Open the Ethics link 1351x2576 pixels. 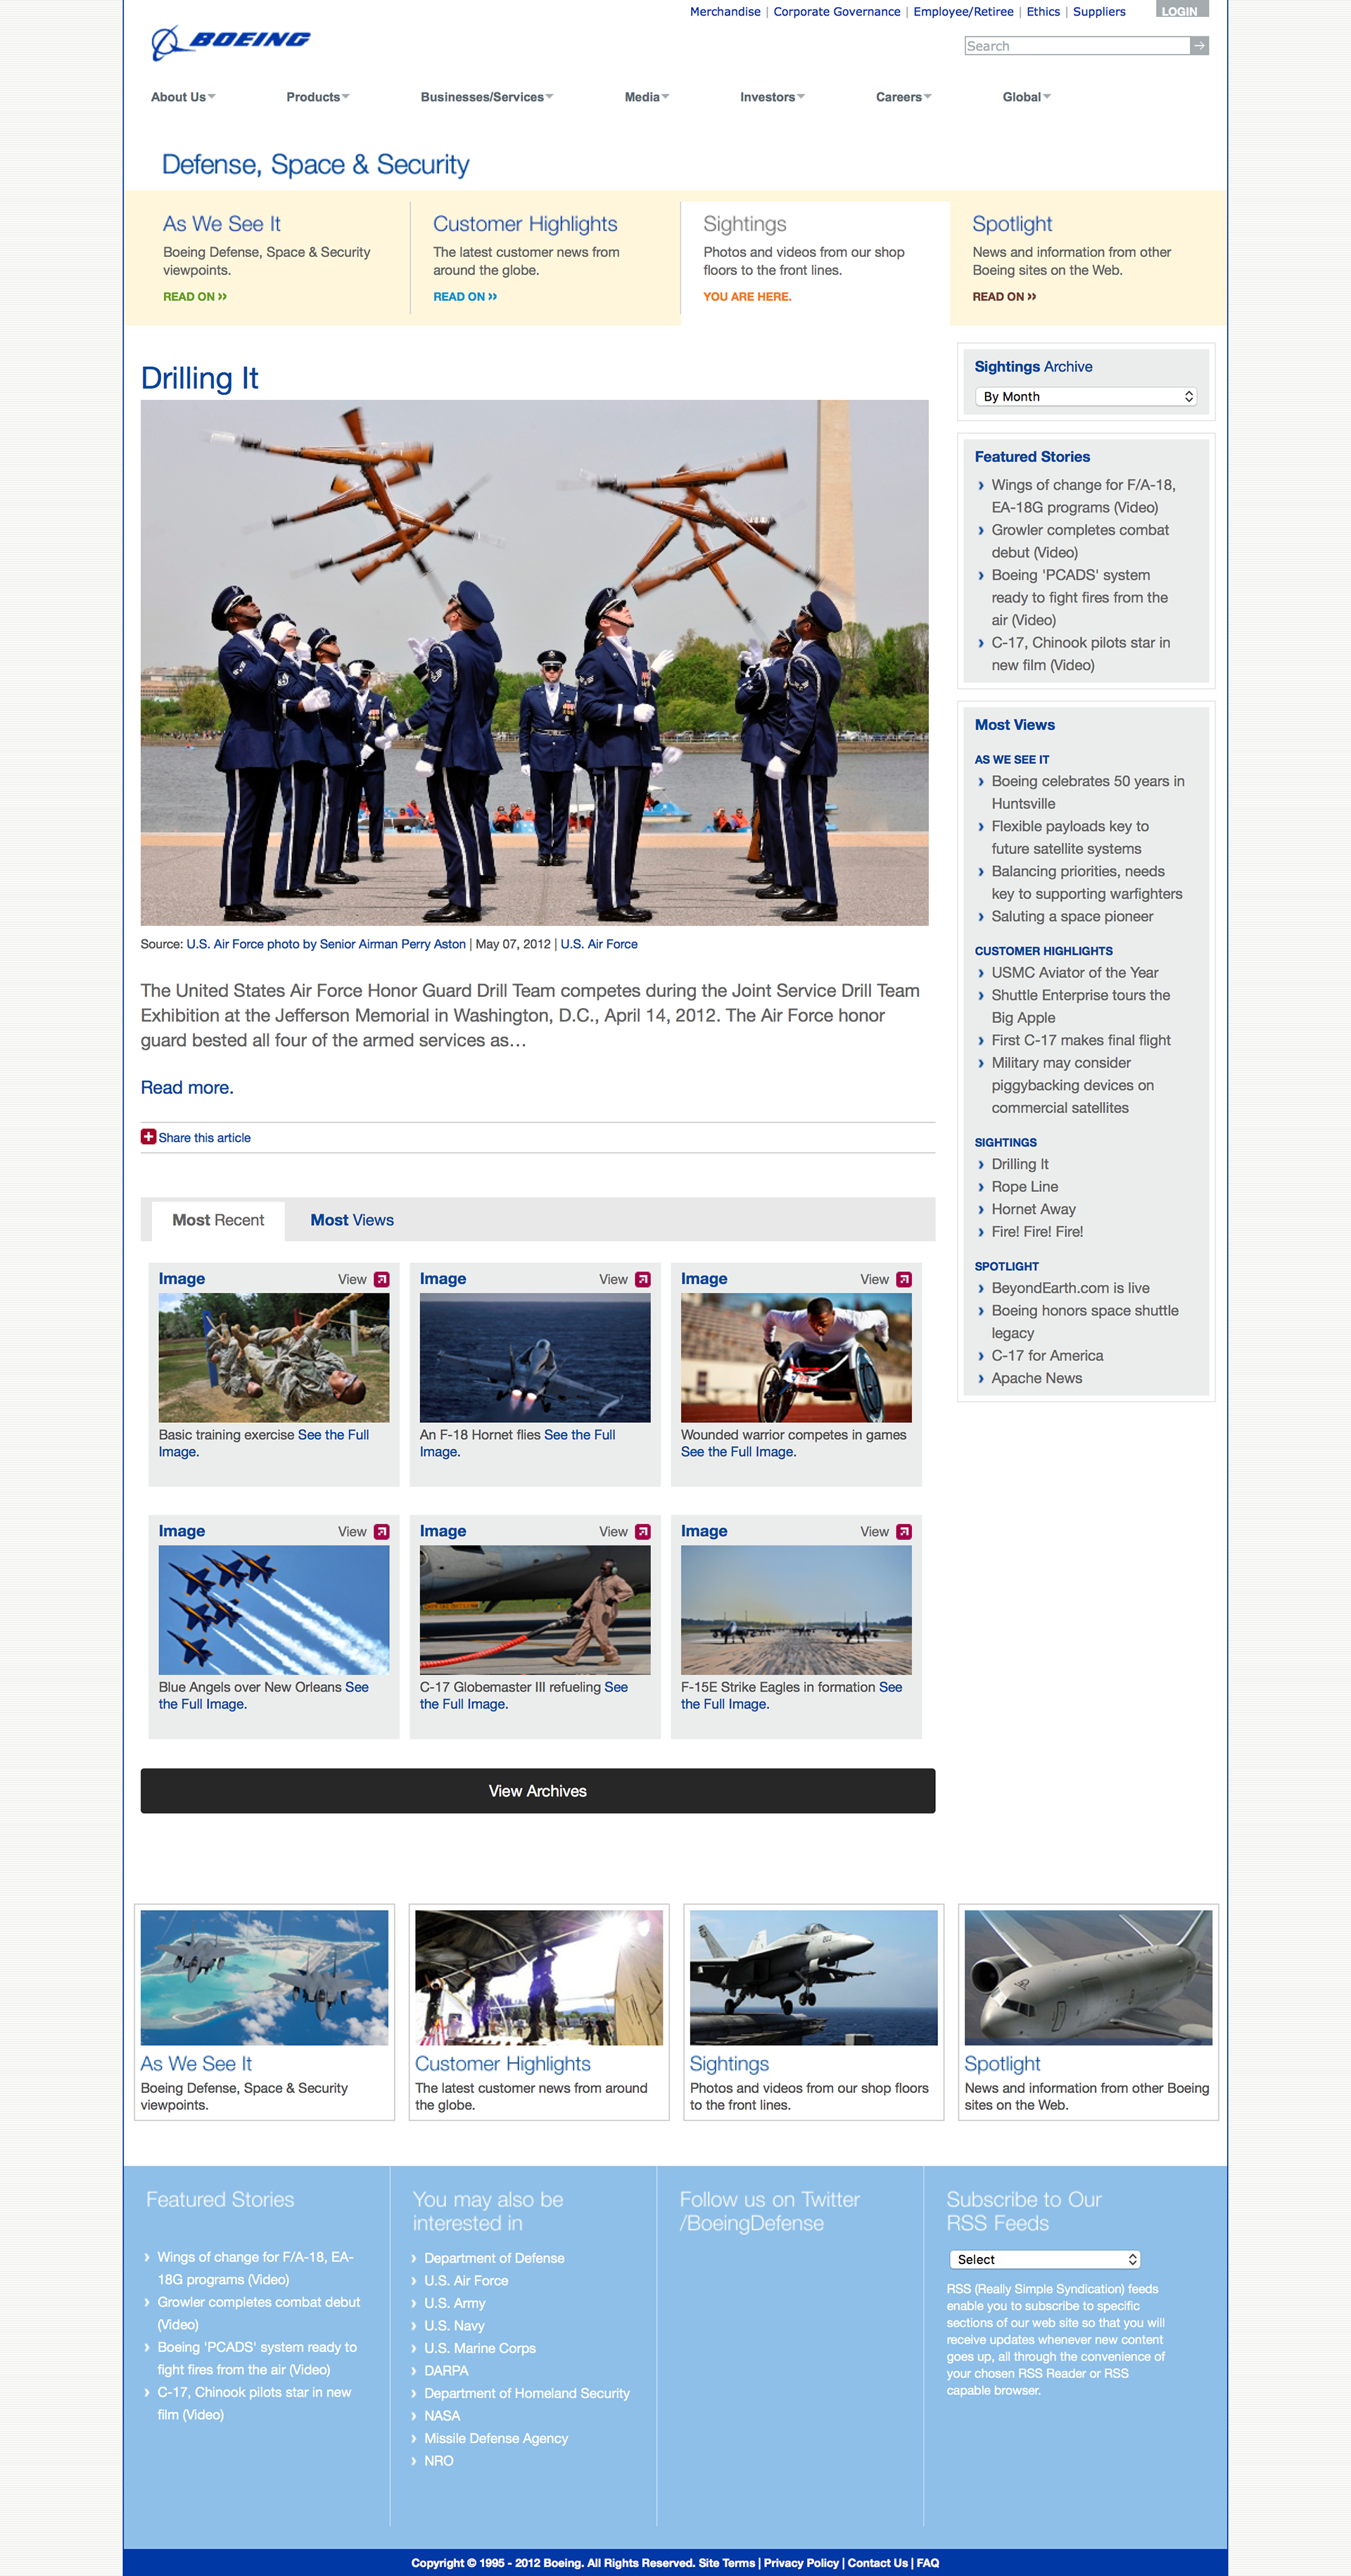click(x=1044, y=12)
